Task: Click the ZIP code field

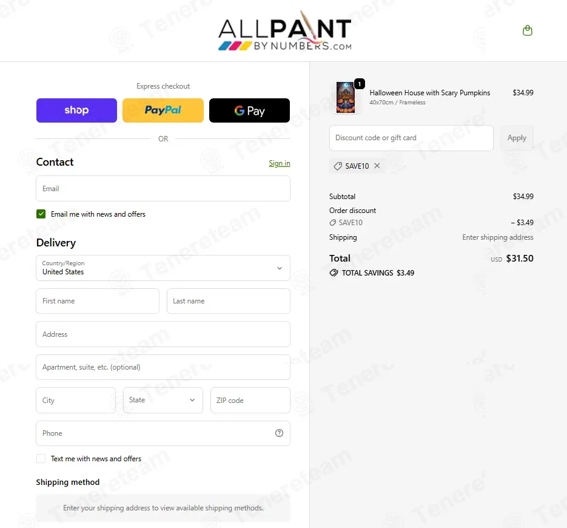Action: [250, 401]
